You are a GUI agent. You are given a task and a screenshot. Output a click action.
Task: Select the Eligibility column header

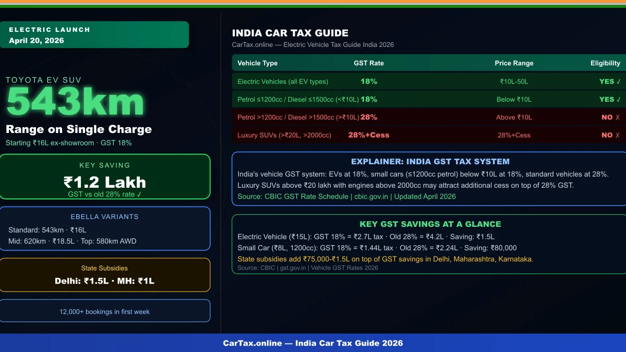click(605, 63)
